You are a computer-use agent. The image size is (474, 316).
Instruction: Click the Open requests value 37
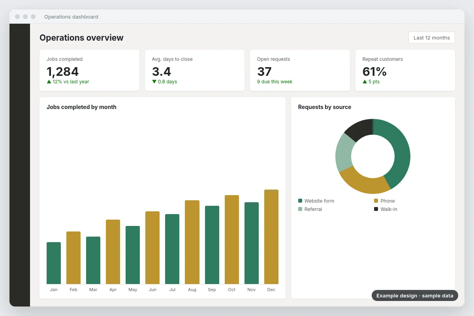click(264, 71)
